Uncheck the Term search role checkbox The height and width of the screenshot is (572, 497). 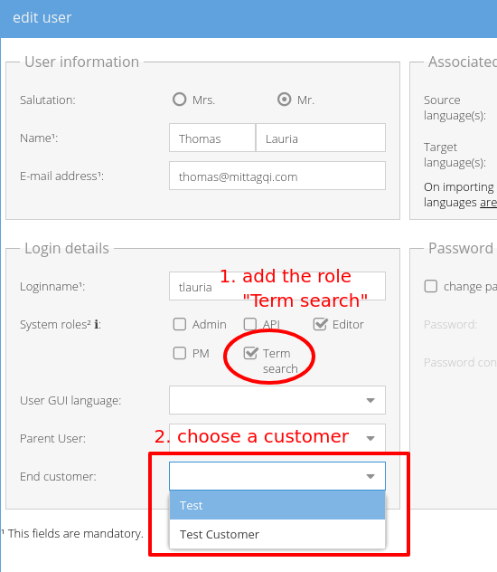(x=250, y=353)
